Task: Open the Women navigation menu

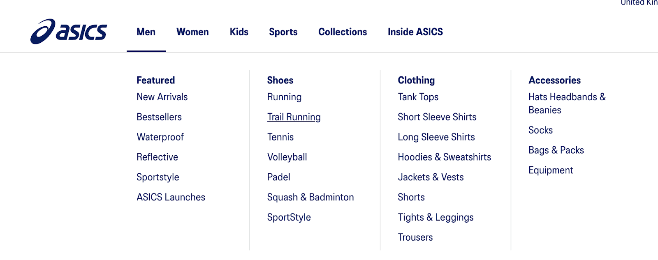Action: click(x=192, y=32)
